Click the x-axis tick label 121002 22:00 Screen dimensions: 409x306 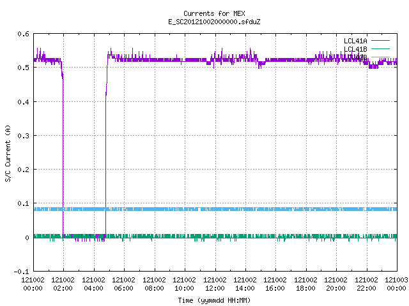click(366, 284)
